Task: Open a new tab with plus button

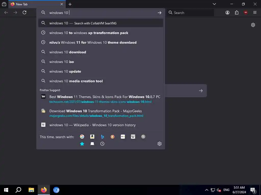Action: click(x=70, y=4)
